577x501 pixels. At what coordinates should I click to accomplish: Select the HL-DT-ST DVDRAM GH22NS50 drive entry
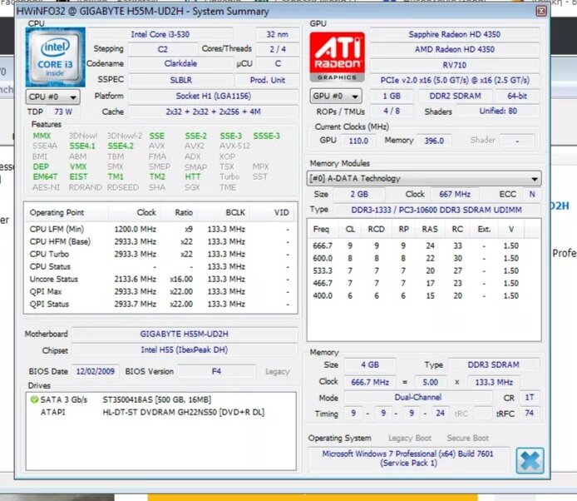183,412
